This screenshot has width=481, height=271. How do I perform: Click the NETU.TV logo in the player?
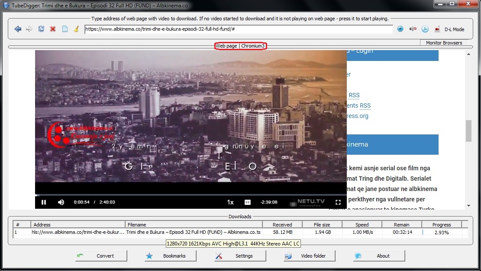click(307, 202)
